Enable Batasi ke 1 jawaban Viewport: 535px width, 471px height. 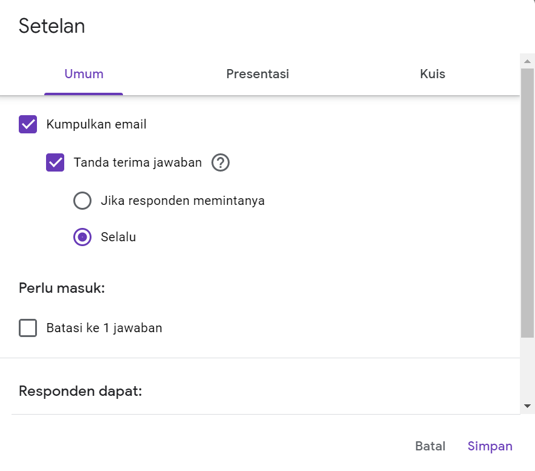pos(28,327)
